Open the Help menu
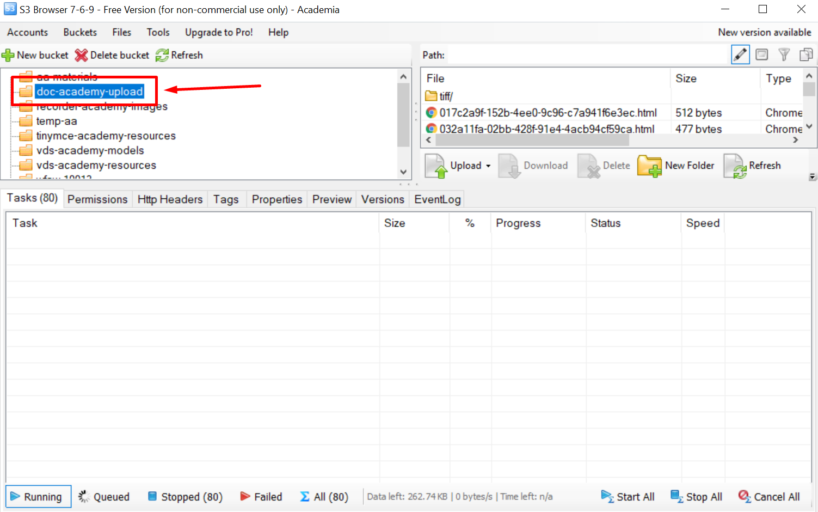The image size is (818, 512). [278, 32]
